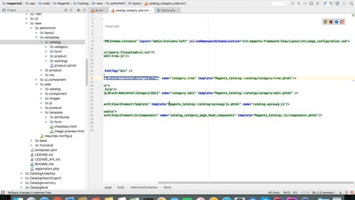This screenshot has width=355, height=200.
Task: Click the editor horizontal scrollbar
Action: coord(256,183)
